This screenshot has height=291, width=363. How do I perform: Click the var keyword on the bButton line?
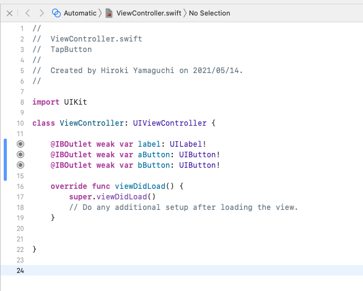[126, 165]
